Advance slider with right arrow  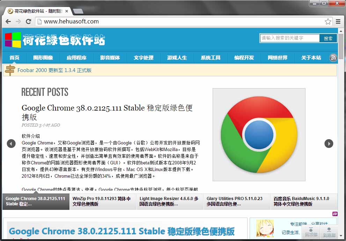point(329,143)
